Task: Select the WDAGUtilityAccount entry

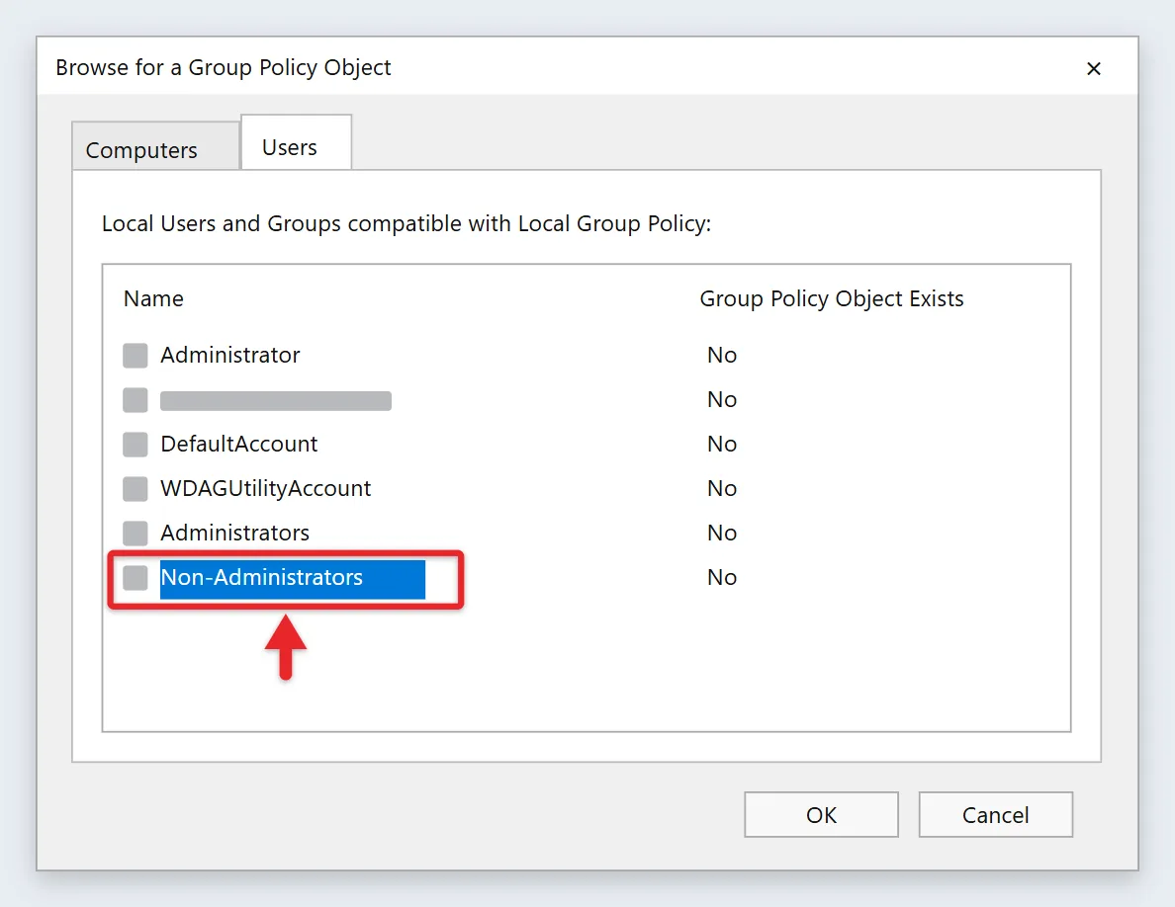Action: point(266,489)
